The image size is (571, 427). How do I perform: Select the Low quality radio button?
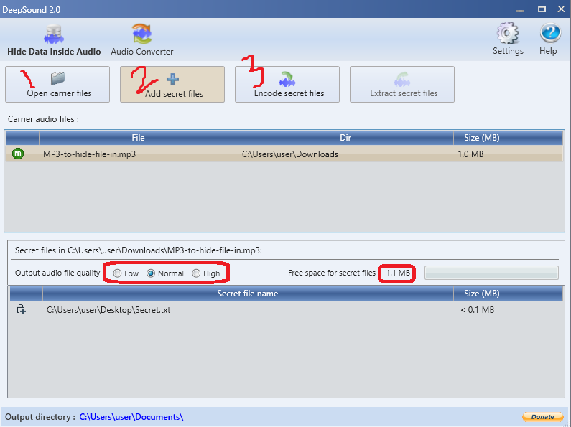point(117,273)
